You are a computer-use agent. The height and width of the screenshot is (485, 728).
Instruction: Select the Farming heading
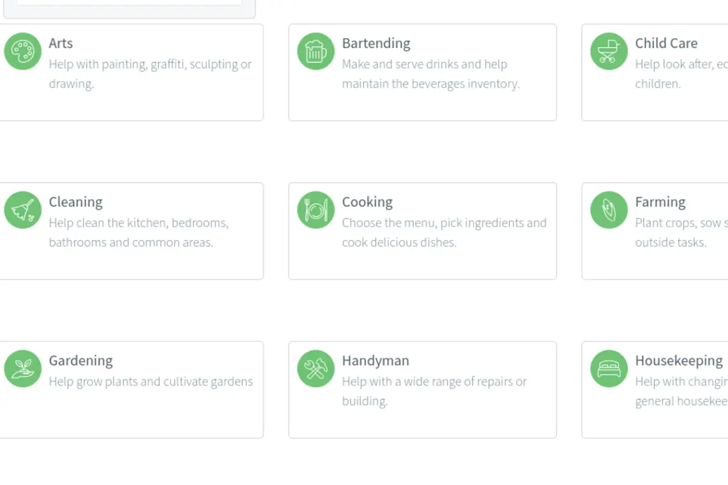coord(660,202)
